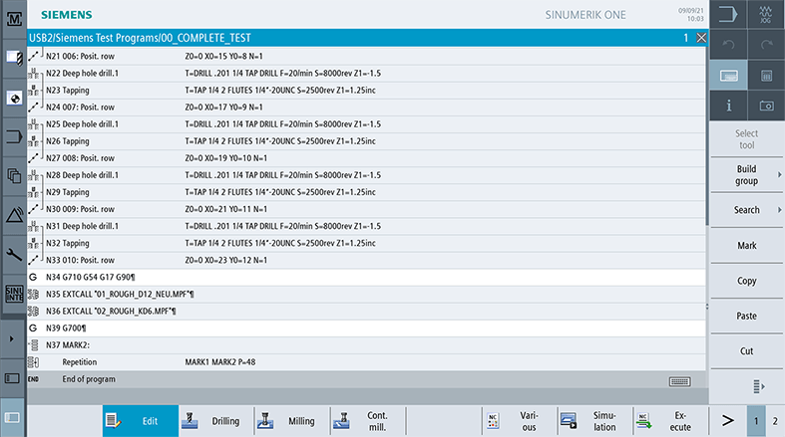Switch to softkey page 2
This screenshot has width=785, height=437.
pos(775,421)
